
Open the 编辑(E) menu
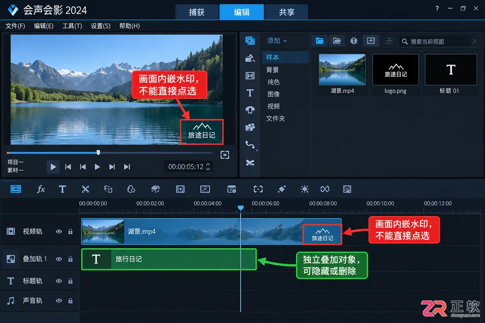[x=44, y=26]
